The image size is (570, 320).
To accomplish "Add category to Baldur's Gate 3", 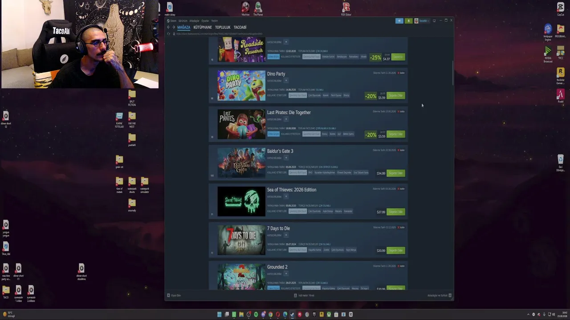I will 286,158.
